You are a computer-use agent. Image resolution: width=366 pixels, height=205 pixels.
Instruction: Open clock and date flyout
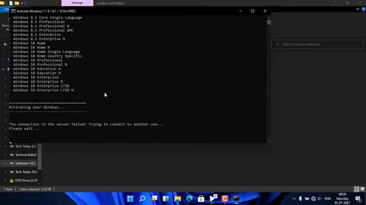coord(342,199)
